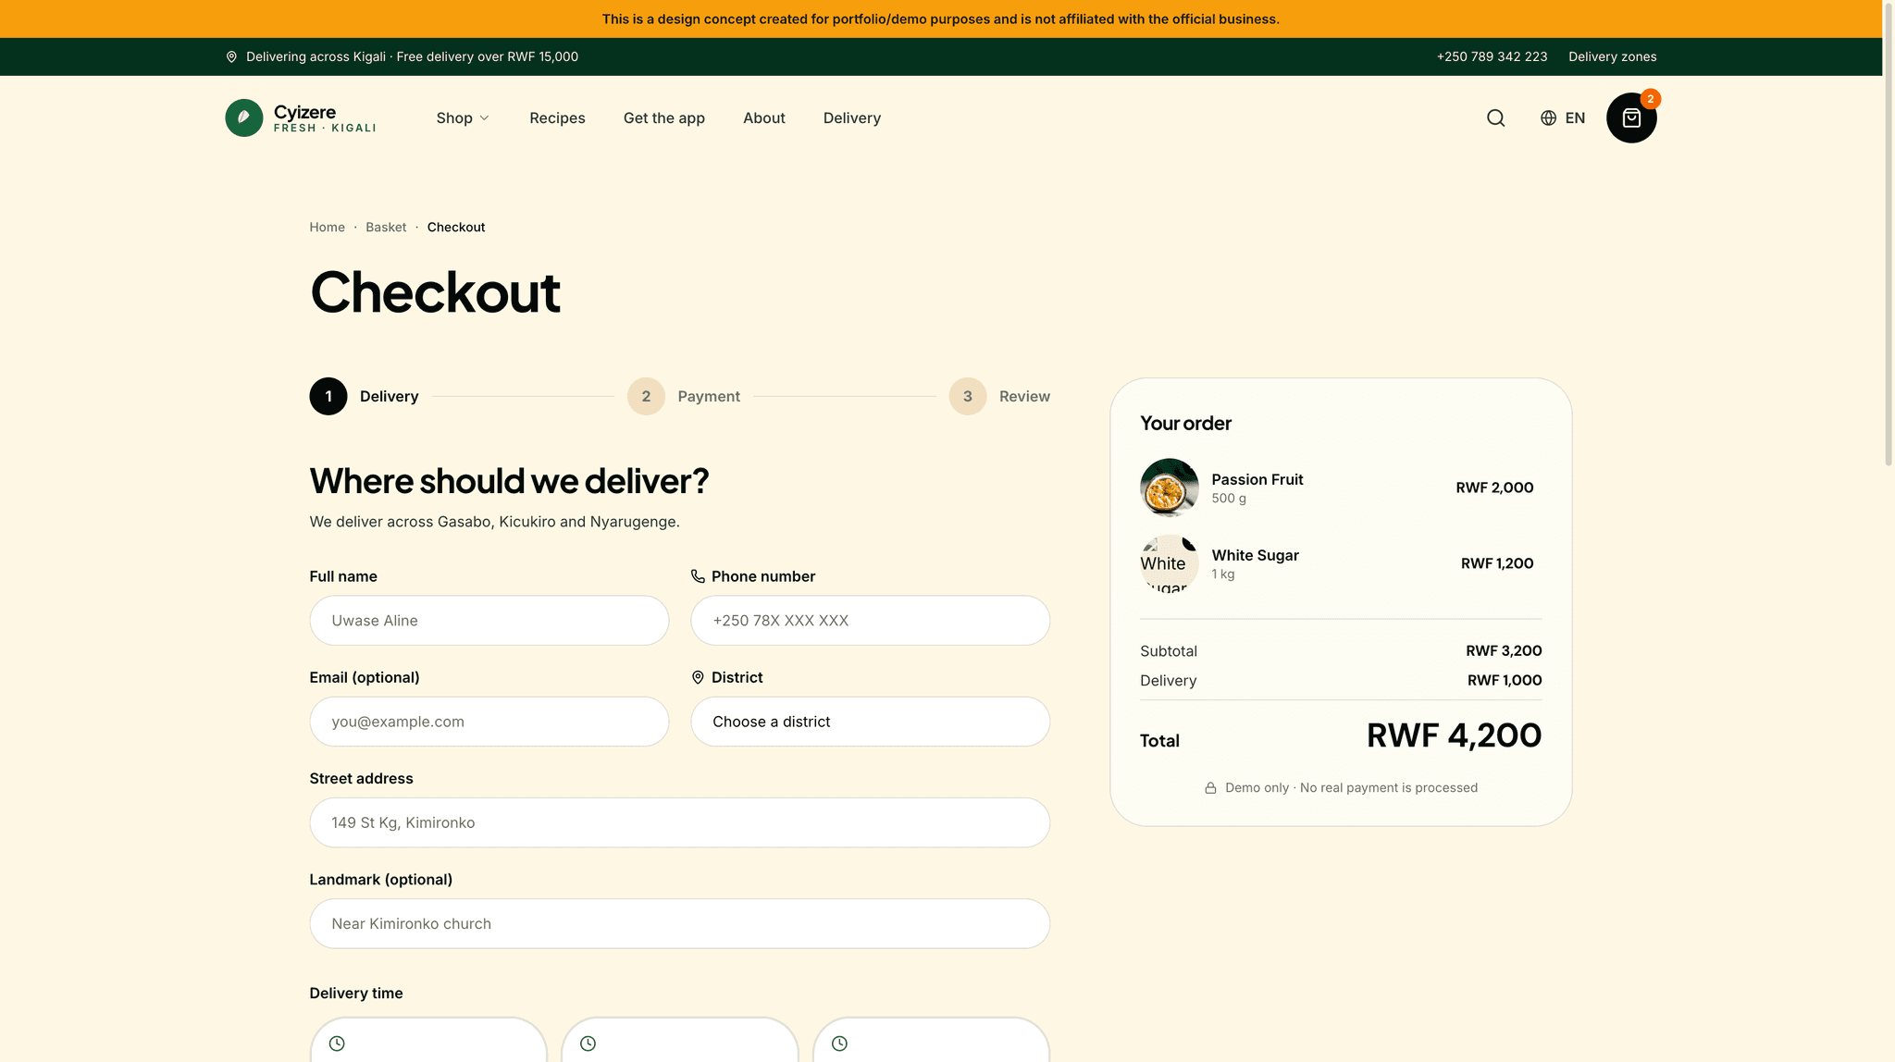Click the lock icon near Demo only
The width and height of the screenshot is (1895, 1062).
point(1210,788)
